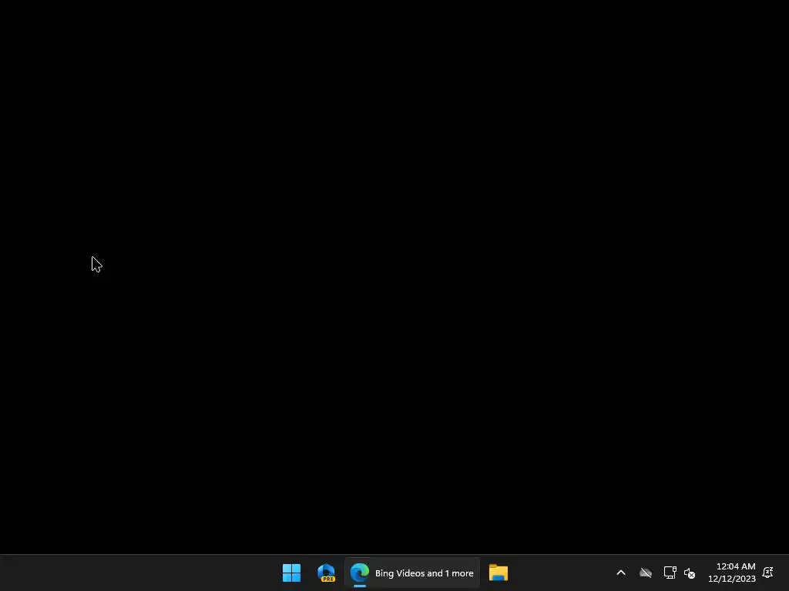789x591 pixels.
Task: Open the network status tray icon
Action: 670,573
